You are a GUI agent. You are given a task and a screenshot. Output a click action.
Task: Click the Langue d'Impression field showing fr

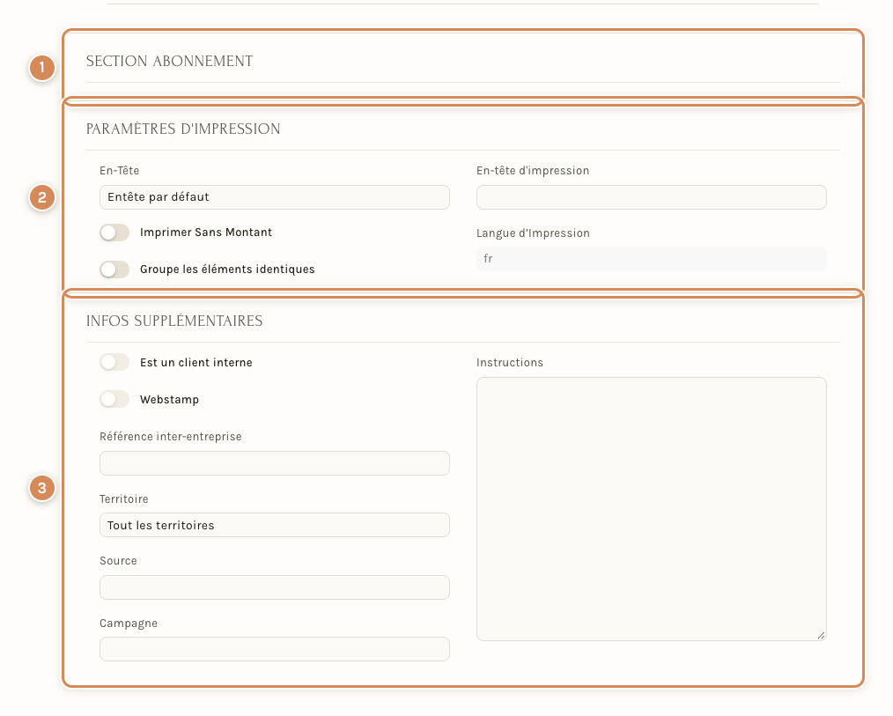652,259
